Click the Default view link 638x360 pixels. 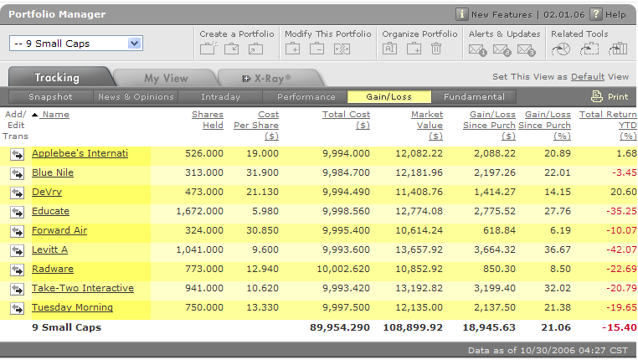587,76
